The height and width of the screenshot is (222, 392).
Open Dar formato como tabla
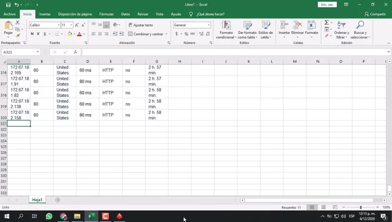(x=248, y=30)
